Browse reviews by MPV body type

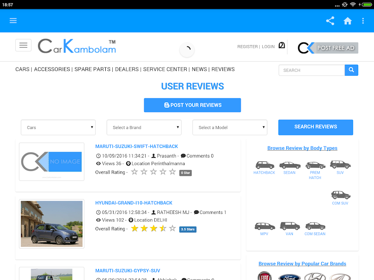coord(264,228)
